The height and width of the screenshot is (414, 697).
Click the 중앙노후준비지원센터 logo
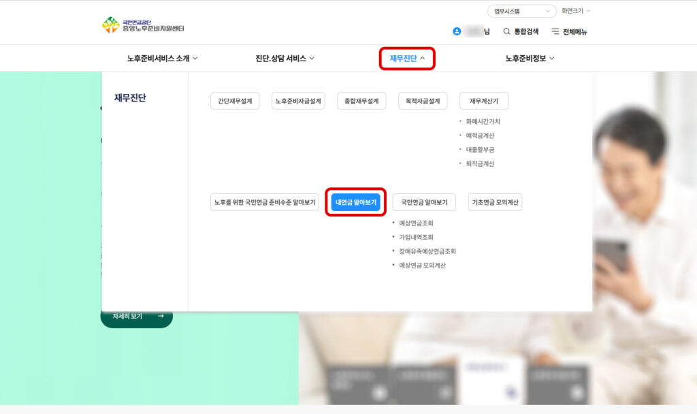pos(143,25)
